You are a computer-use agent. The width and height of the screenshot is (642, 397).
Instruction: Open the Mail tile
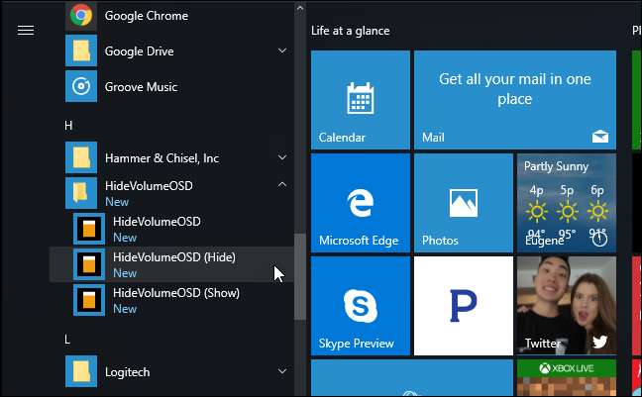514,101
